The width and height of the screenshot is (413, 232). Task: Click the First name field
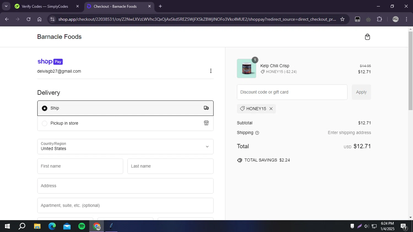click(x=80, y=166)
